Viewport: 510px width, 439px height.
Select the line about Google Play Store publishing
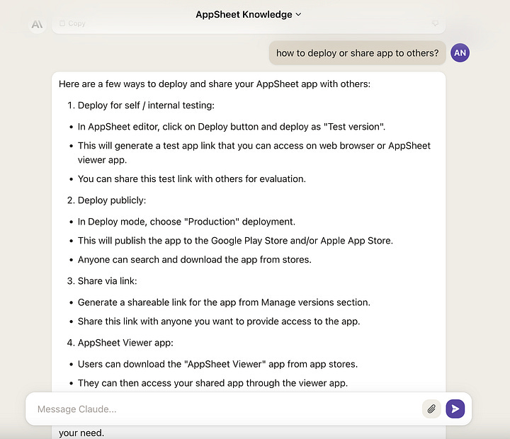235,241
